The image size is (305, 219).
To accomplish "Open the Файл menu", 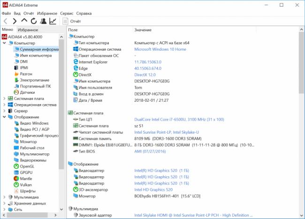I will click(7, 14).
